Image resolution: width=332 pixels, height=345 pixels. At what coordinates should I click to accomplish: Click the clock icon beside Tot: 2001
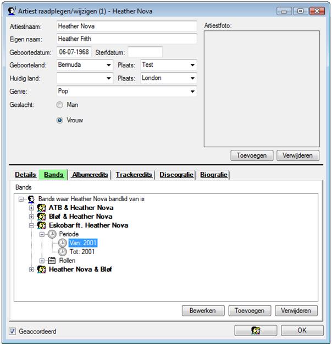coord(62,252)
